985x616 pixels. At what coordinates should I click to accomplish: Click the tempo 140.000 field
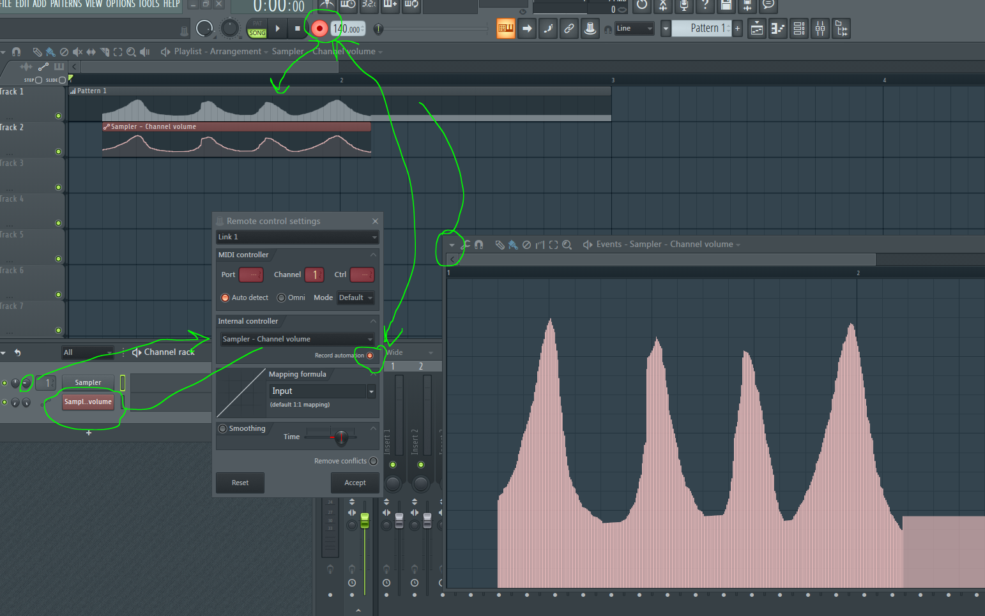(347, 29)
